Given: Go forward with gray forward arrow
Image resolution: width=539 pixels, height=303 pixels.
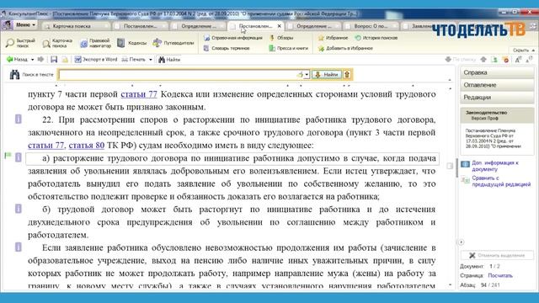Looking at the screenshot, I should (40, 60).
